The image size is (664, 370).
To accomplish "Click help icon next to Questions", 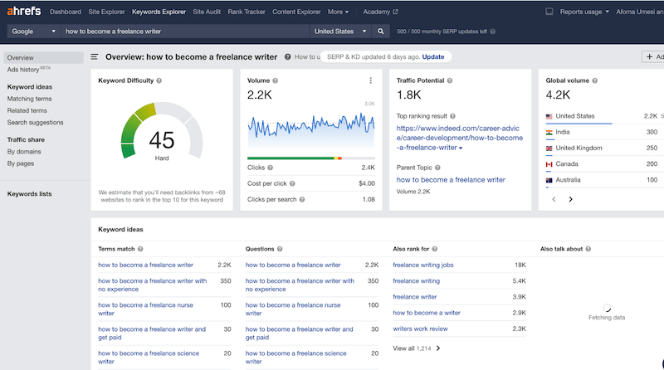I will 280,249.
